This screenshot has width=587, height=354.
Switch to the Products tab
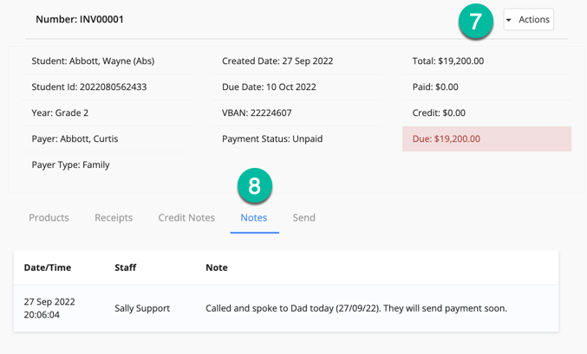pyautogui.click(x=49, y=217)
